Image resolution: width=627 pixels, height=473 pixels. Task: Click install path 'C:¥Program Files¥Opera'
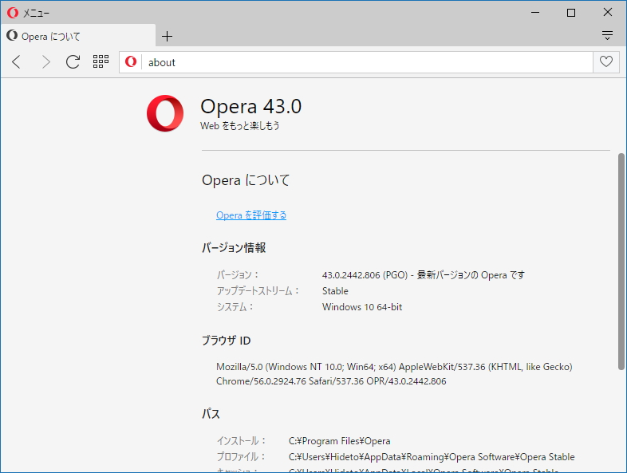340,441
